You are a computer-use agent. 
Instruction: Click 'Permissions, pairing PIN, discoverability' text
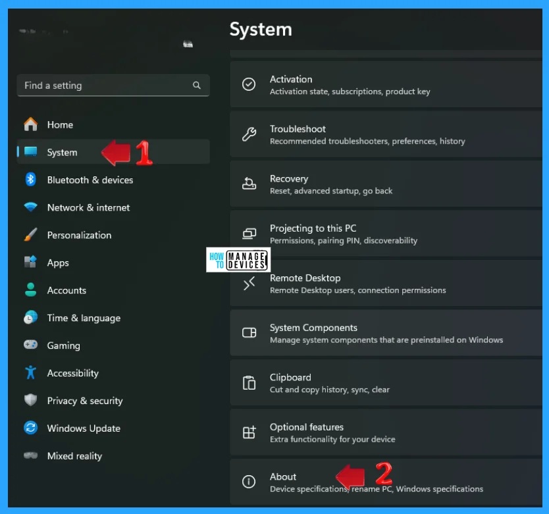coord(344,240)
